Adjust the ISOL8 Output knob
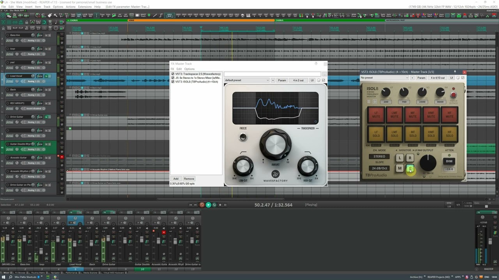499x280 pixels. point(428,162)
